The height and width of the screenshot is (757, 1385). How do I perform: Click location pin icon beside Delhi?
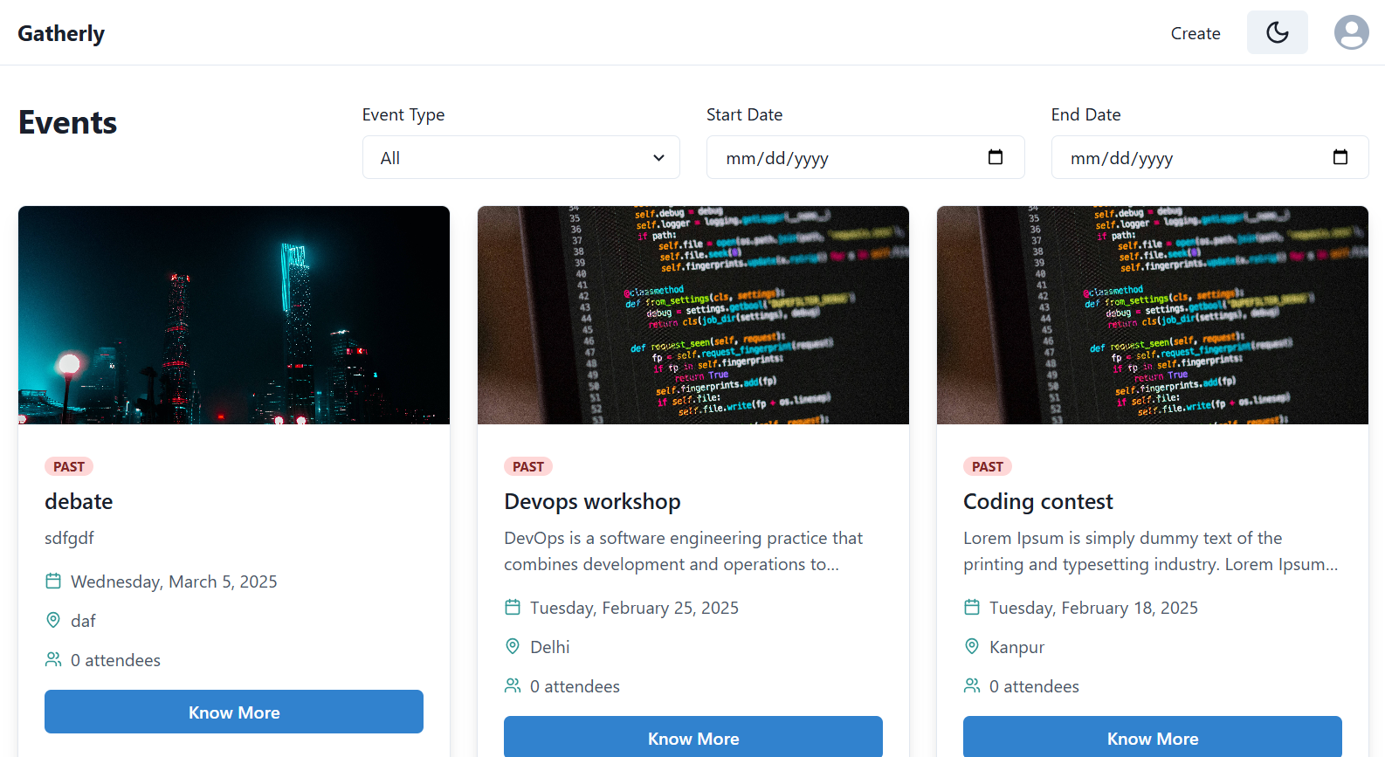tap(513, 647)
